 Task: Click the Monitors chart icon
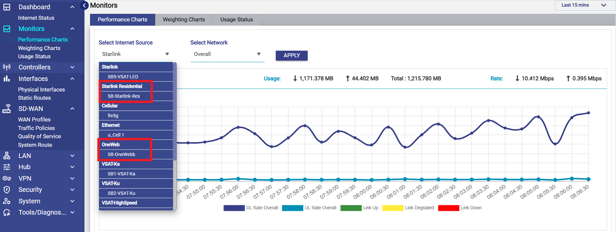tap(7, 29)
